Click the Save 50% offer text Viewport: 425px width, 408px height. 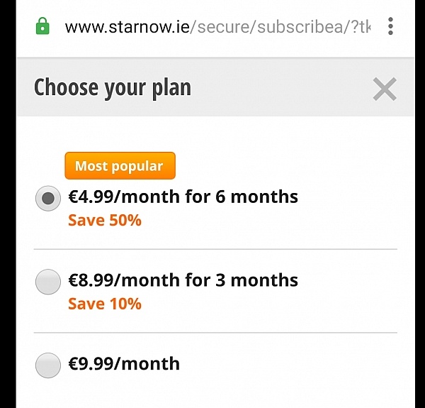click(x=105, y=220)
